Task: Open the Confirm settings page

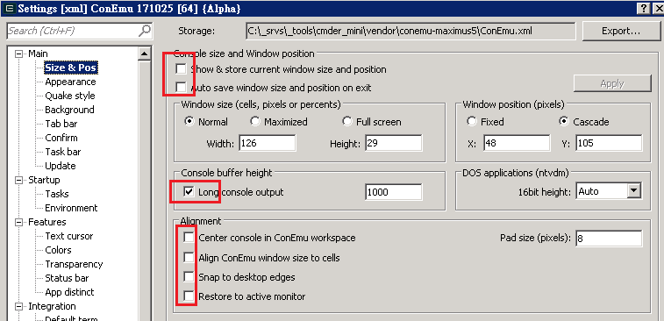Action: (61, 138)
